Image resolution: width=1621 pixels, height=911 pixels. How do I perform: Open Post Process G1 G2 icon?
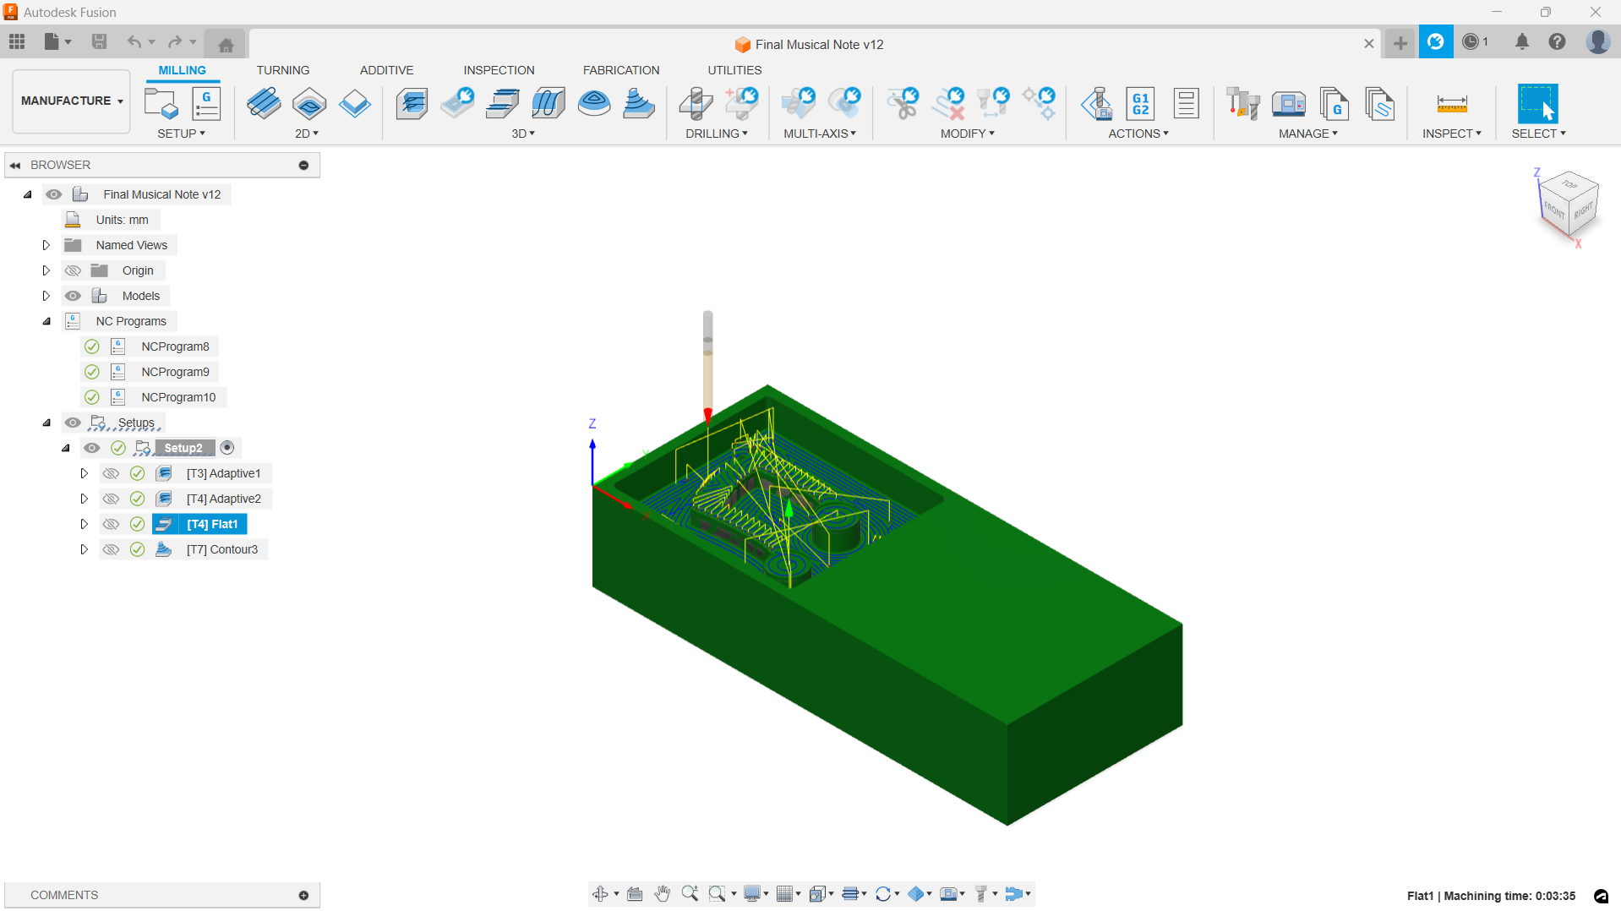(x=1141, y=103)
